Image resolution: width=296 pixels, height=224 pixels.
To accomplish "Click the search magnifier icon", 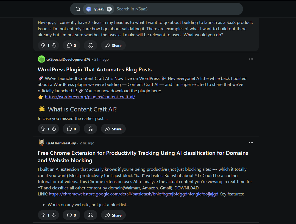I will click(78, 9).
